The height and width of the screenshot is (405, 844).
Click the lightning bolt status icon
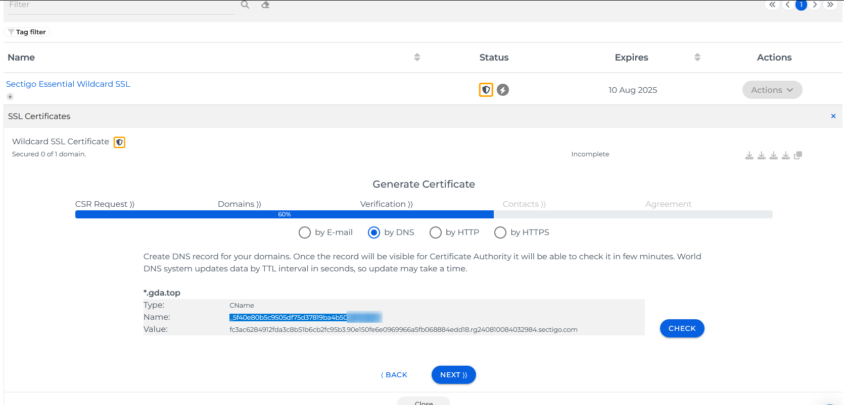502,90
